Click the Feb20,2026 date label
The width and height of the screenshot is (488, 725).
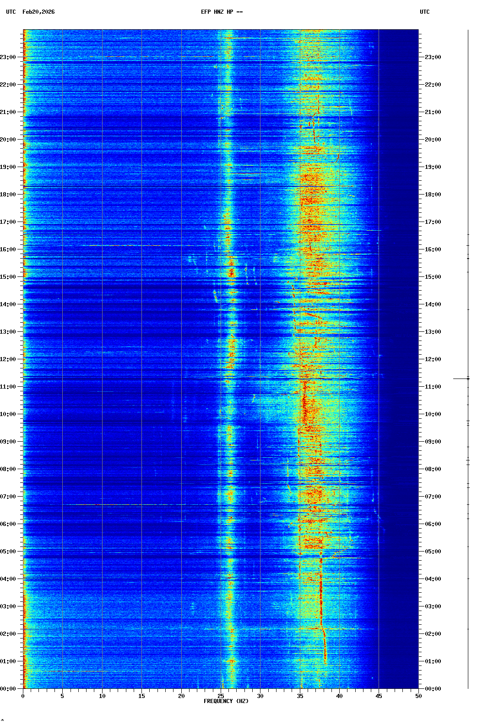click(x=38, y=12)
